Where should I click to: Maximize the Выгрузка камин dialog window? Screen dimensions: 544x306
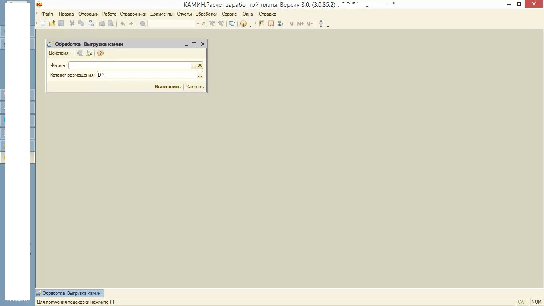(194, 44)
